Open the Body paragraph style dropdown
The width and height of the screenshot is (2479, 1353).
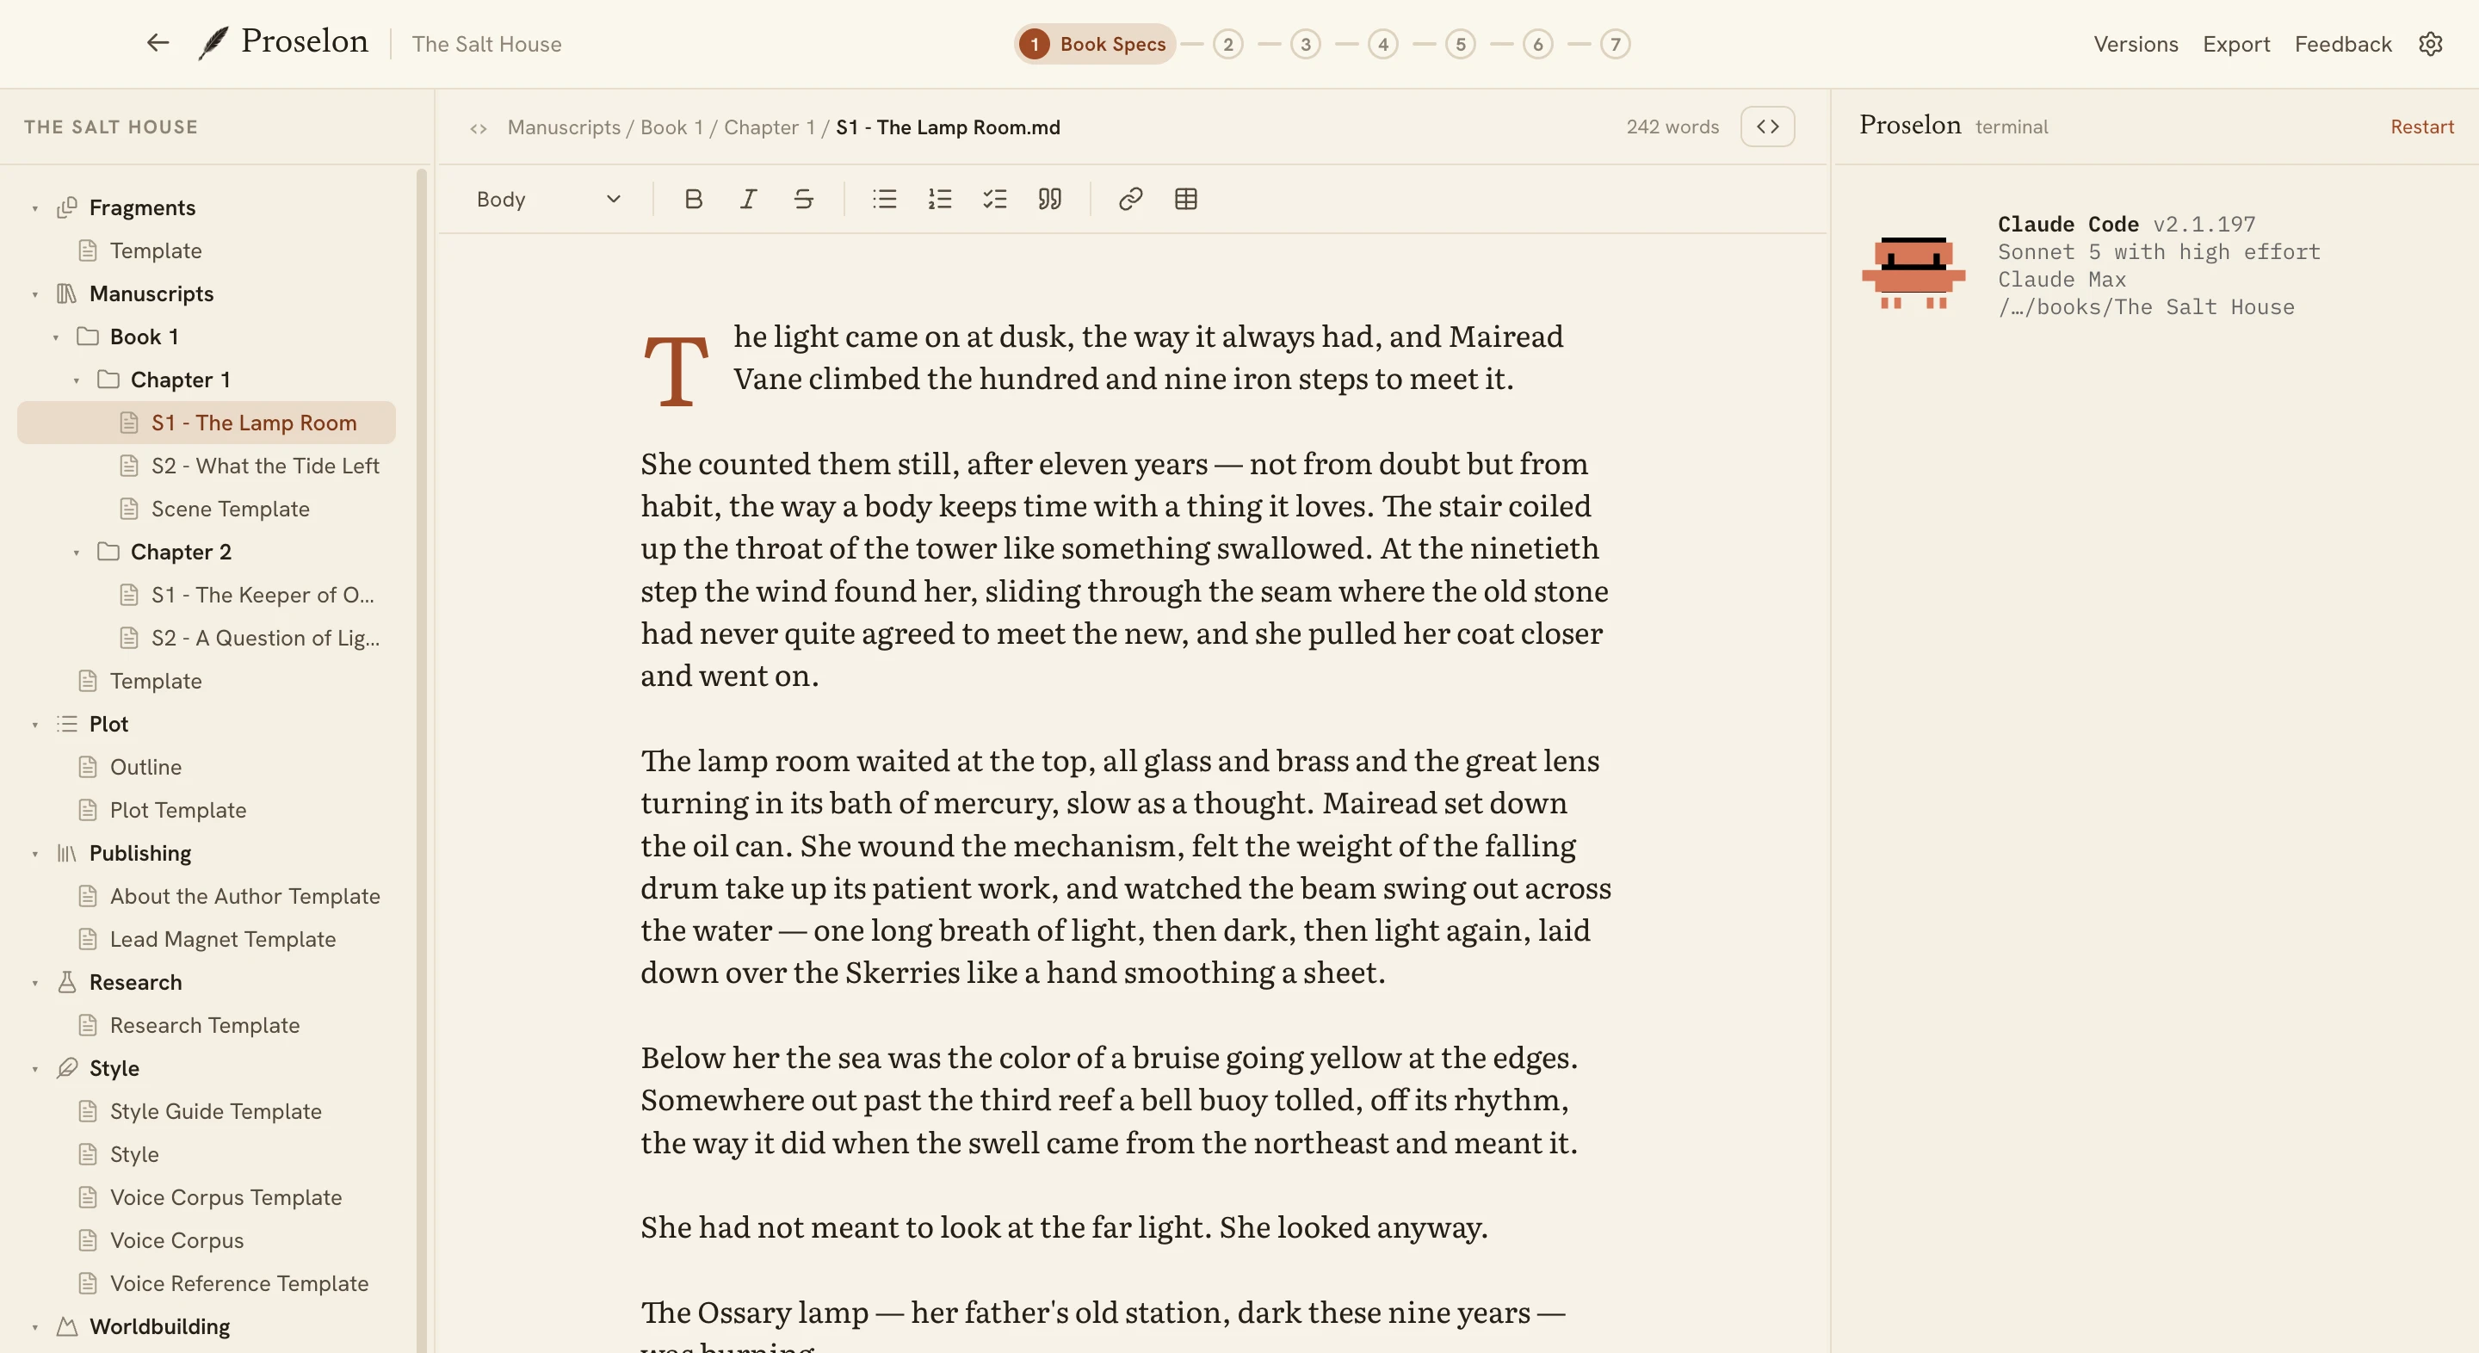tap(548, 199)
